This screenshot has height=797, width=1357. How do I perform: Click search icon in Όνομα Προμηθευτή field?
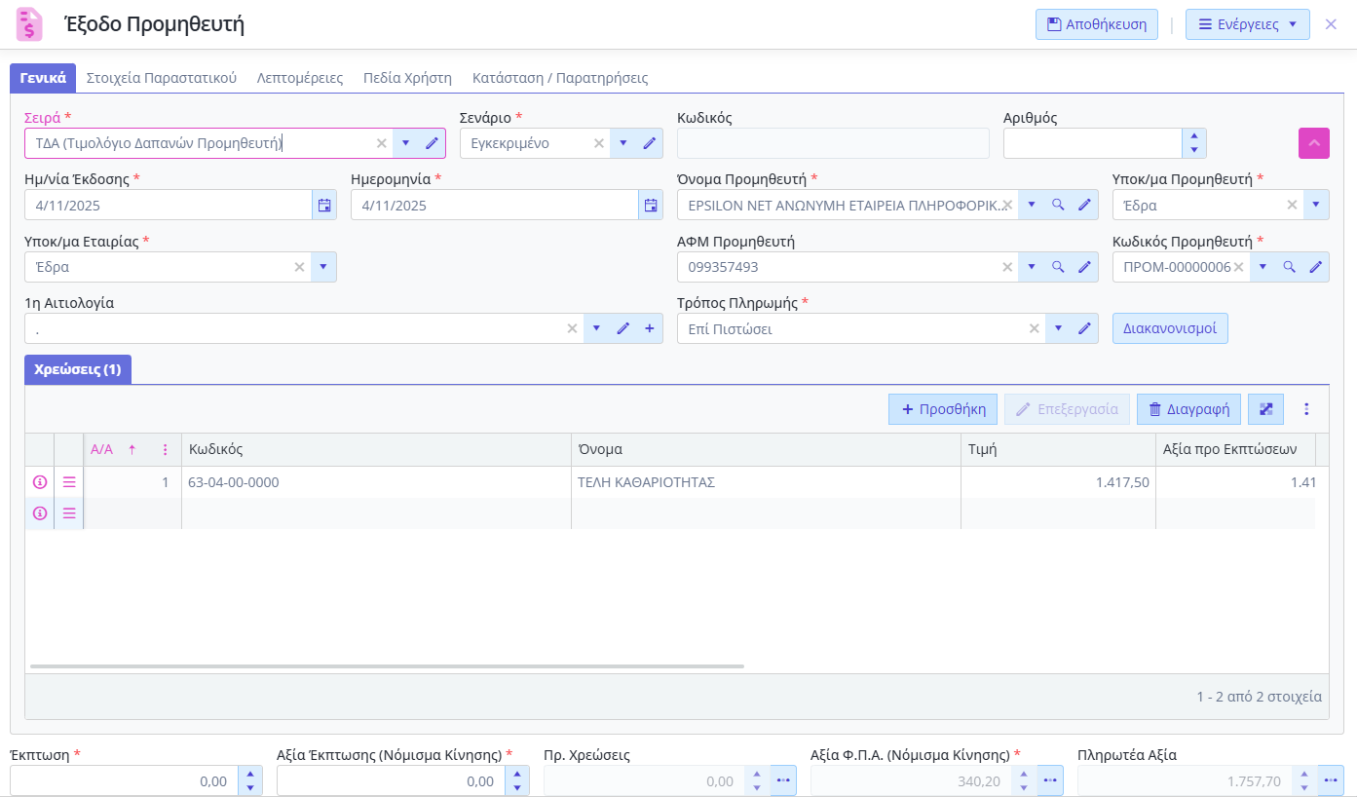click(x=1058, y=206)
